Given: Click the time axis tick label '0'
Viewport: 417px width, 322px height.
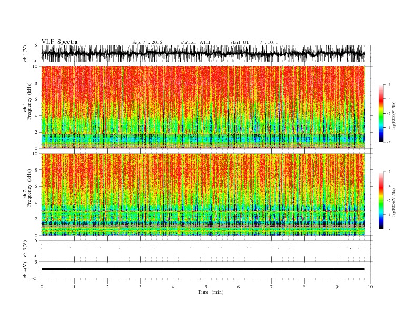Looking at the screenshot, I should 42,287.
